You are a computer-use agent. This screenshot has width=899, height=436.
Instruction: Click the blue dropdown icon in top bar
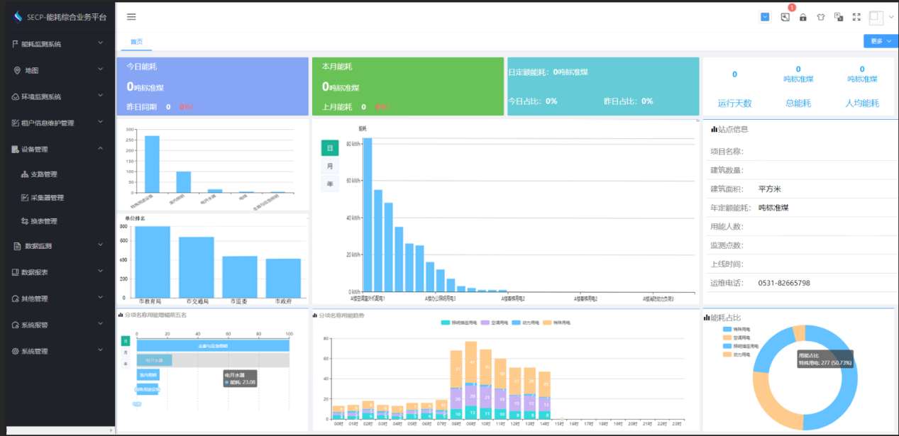[x=766, y=17]
